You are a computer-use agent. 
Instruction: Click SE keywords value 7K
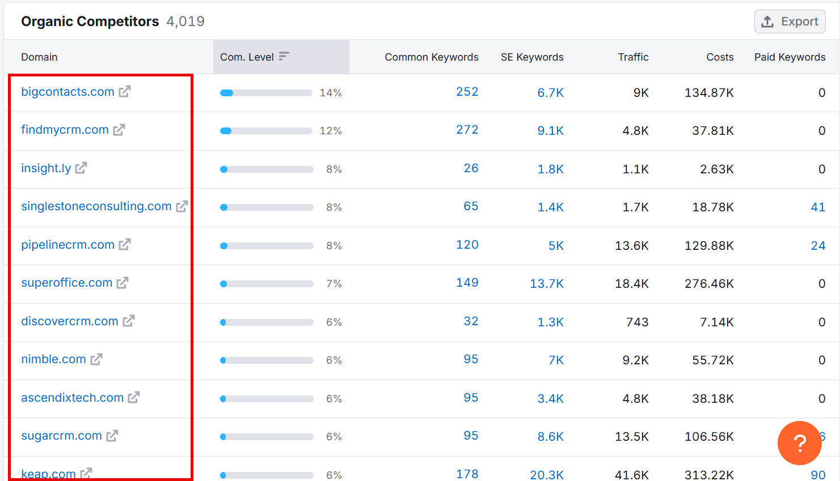[x=556, y=360]
